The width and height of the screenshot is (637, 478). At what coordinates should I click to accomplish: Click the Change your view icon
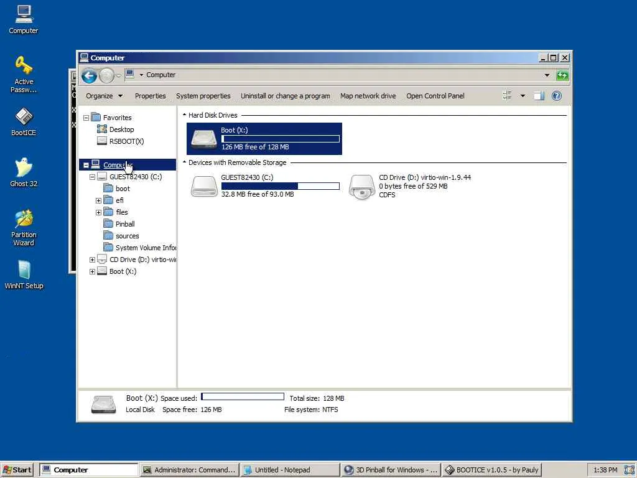point(507,96)
